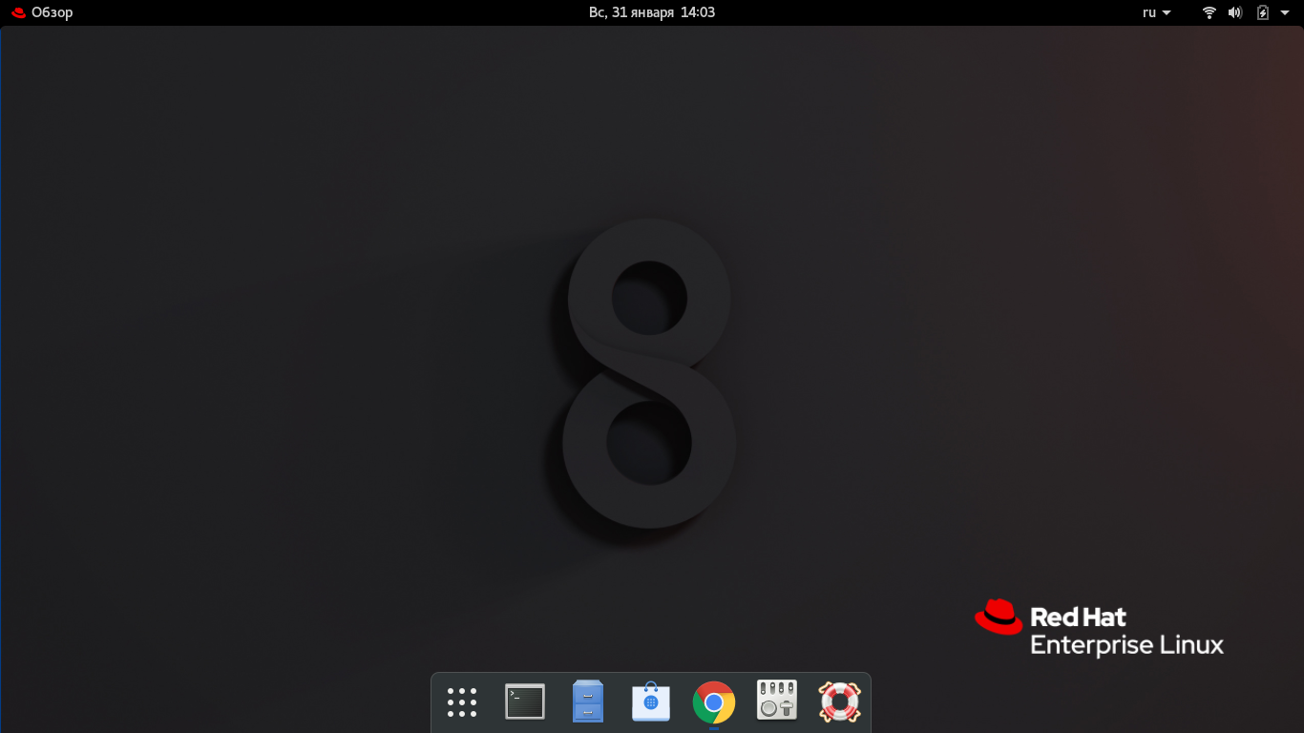
Task: Open the Files manager from dock
Action: pos(588,702)
